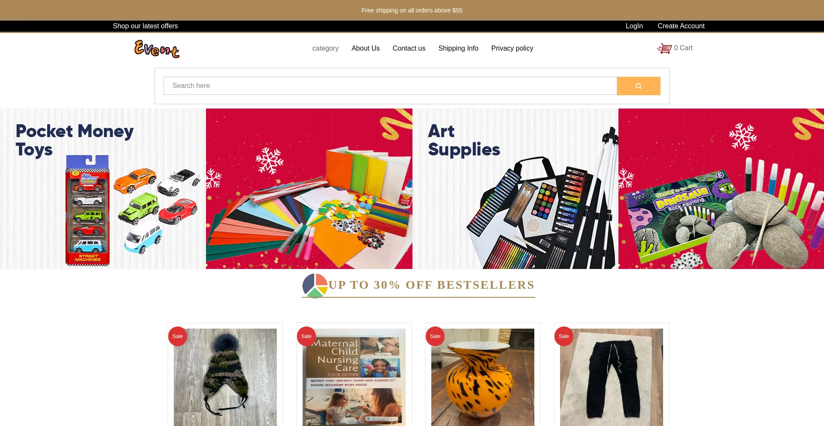Click the Sale badge on the black pants
824x426 pixels.
tap(564, 336)
